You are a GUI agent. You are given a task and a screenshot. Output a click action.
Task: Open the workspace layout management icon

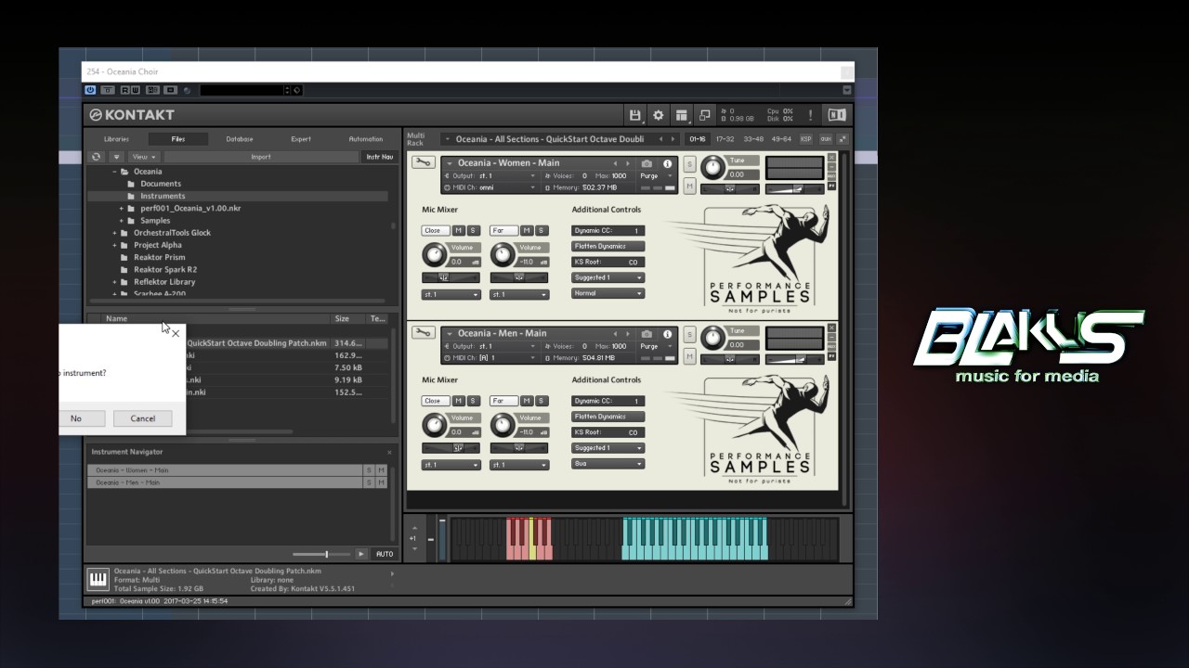[x=682, y=115]
